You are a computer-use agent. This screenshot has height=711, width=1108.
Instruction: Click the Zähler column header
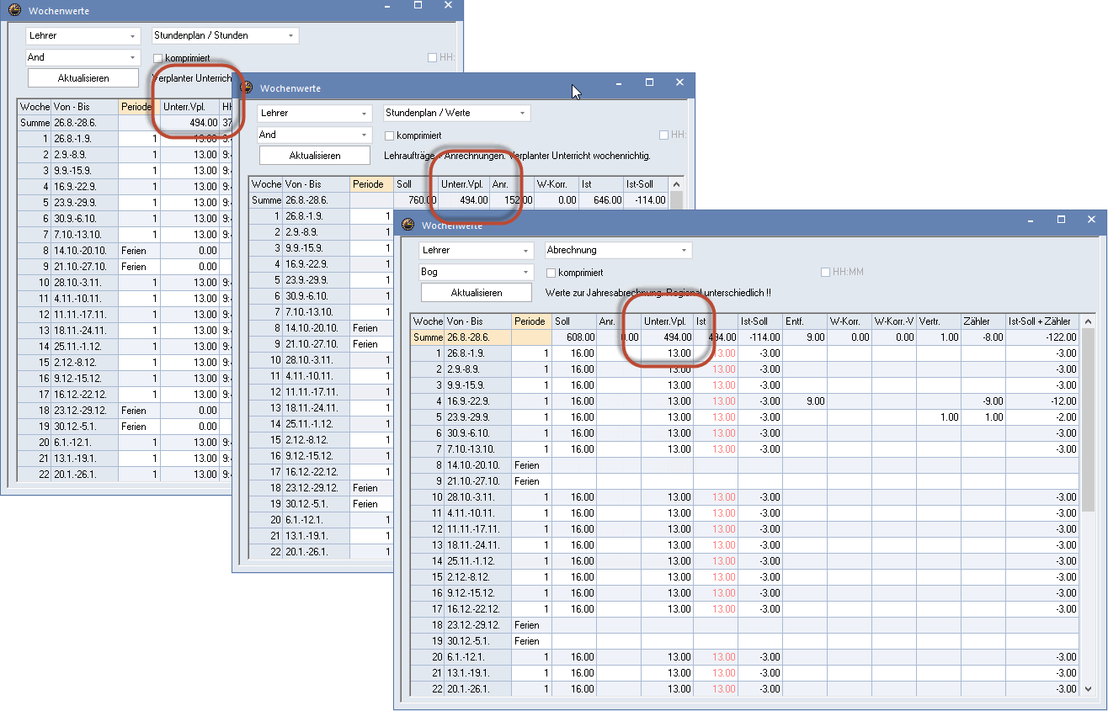pos(983,321)
